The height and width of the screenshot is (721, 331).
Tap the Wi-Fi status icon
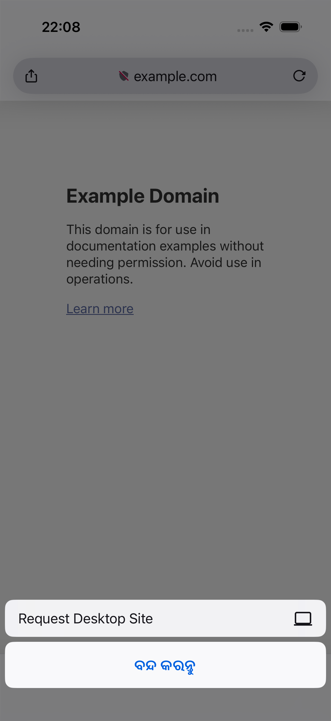pos(266,27)
